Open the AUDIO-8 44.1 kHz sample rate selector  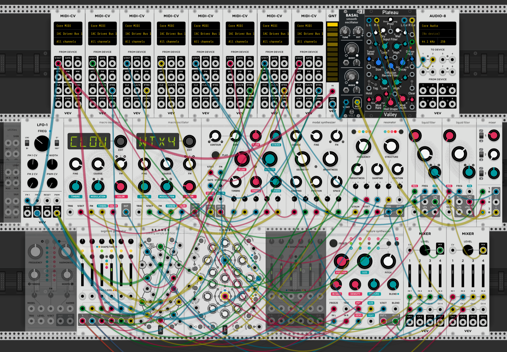tap(429, 42)
